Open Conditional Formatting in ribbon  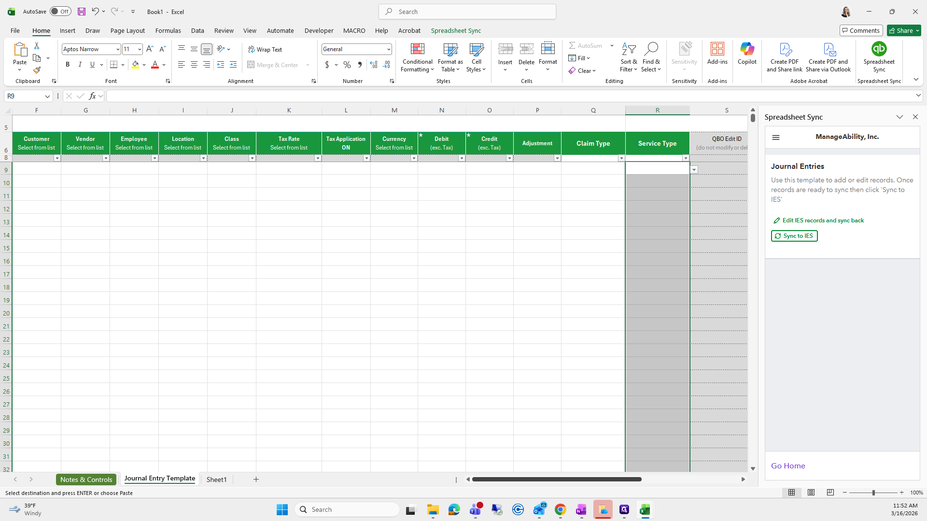[417, 58]
